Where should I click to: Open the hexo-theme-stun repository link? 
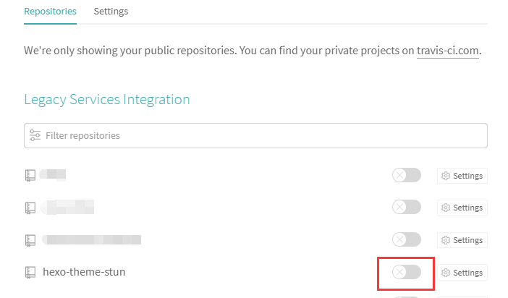[84, 272]
